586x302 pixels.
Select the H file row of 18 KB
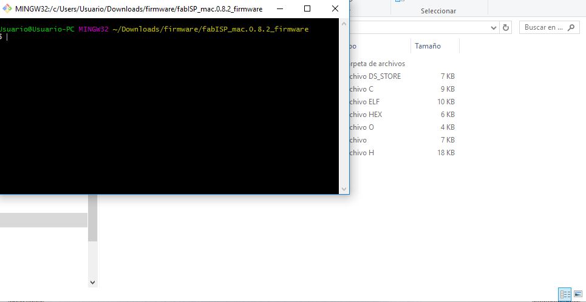click(x=402, y=152)
